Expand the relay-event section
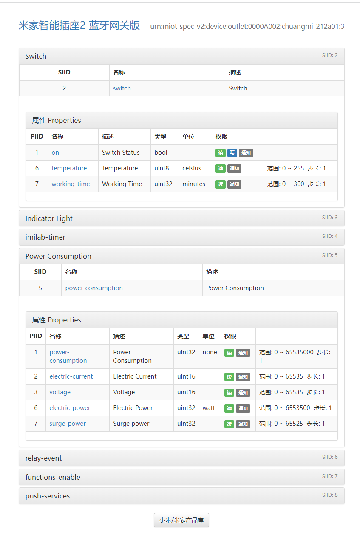360x540 pixels. (181, 458)
